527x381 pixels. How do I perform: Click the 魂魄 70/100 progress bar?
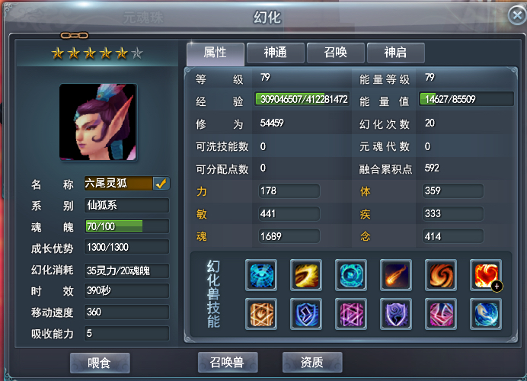tap(126, 226)
